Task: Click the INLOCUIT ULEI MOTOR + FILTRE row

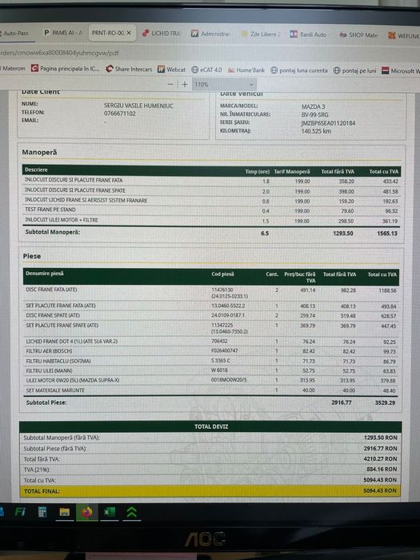Action: (x=211, y=220)
